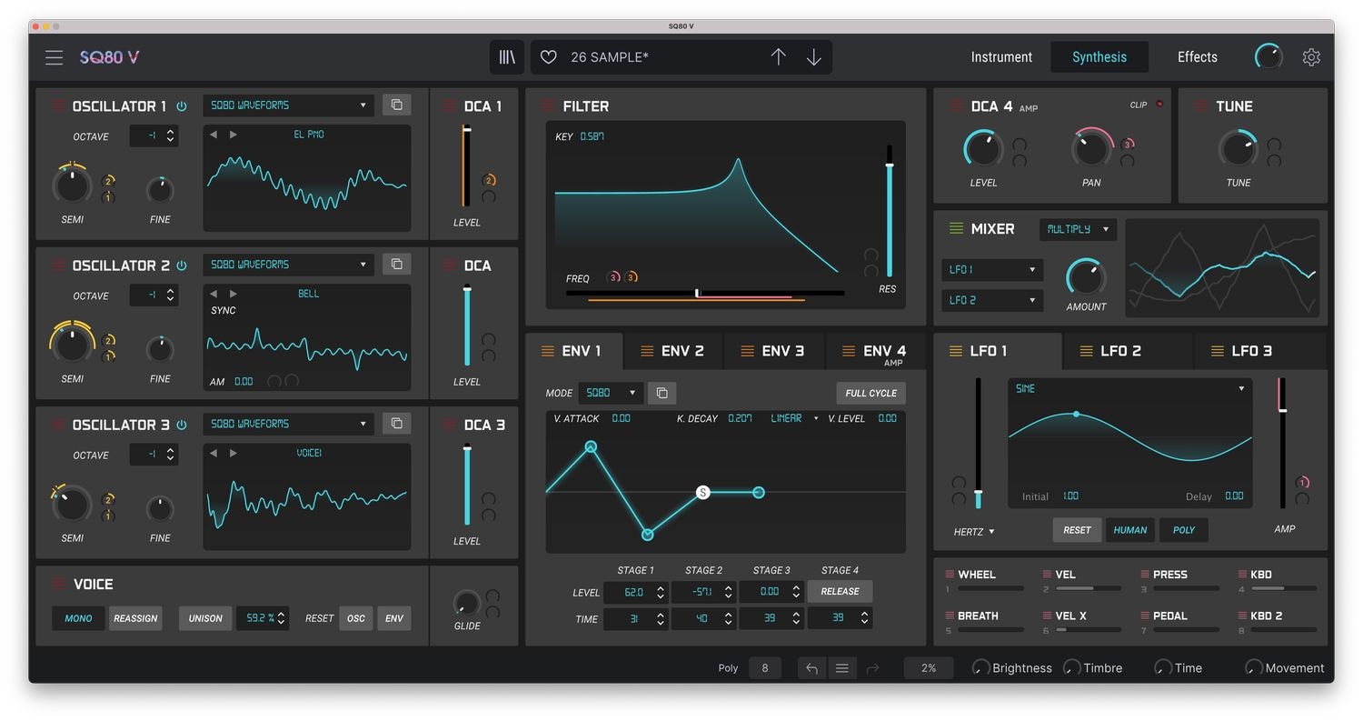Open the preset library browser
Viewport: 1363px width, 721px height.
click(x=507, y=57)
